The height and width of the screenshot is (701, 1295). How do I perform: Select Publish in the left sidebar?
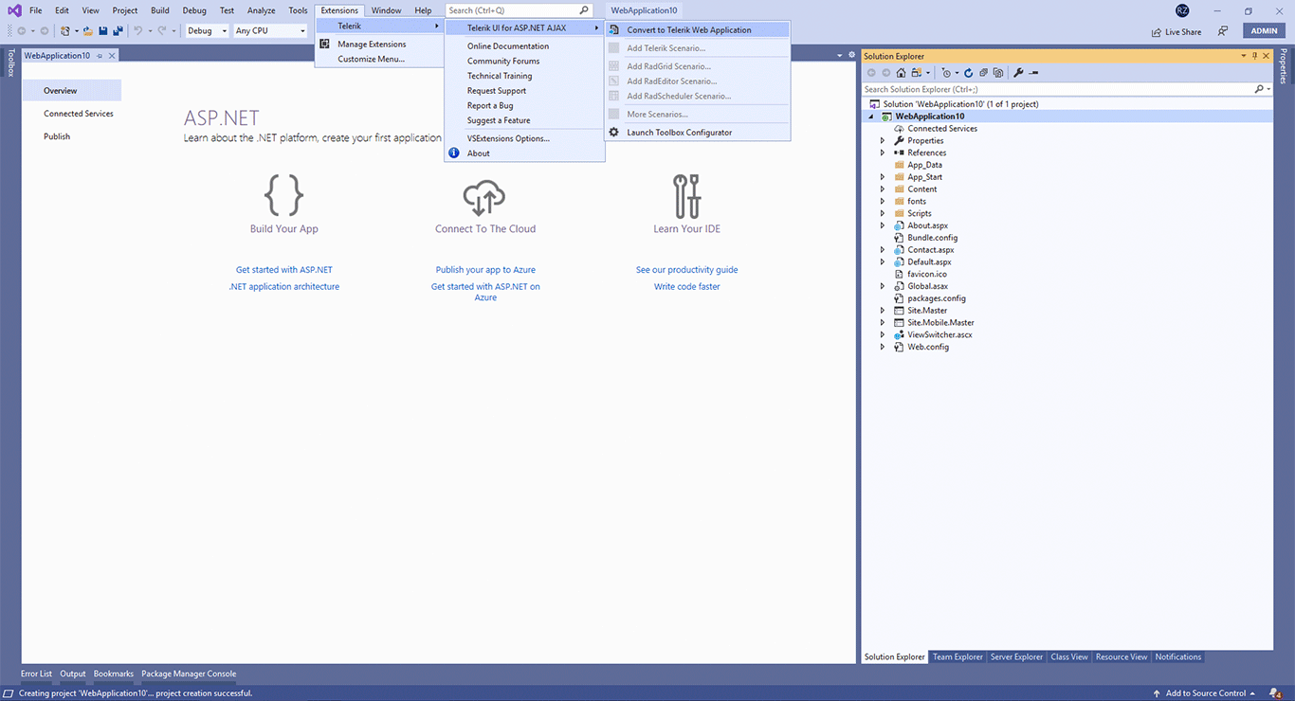pos(56,135)
